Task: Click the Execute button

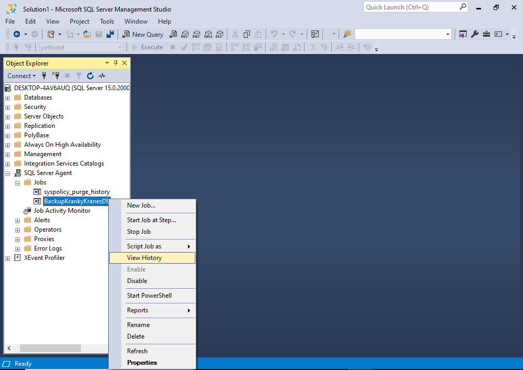Action: coord(151,47)
